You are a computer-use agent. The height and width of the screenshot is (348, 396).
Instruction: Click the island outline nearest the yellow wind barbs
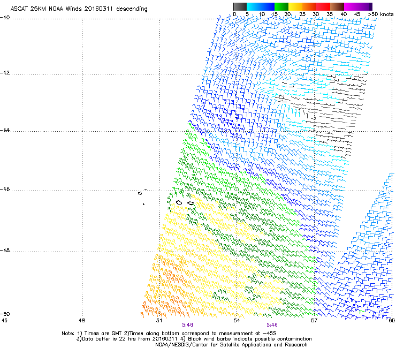click(191, 203)
